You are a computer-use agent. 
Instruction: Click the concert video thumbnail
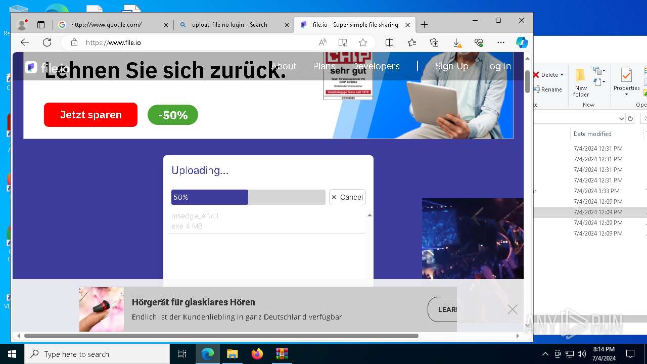(x=473, y=238)
